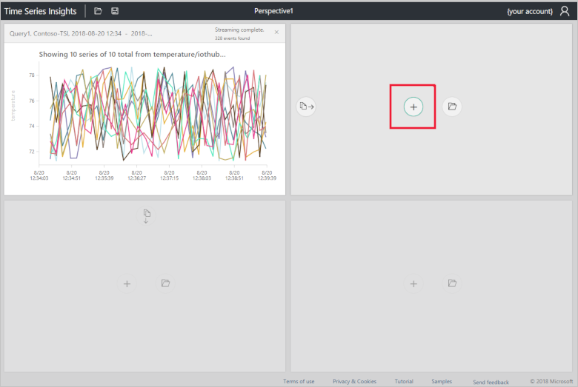Screen dimensions: 578x387
Task: Open the Terms of use link
Action: pyautogui.click(x=299, y=382)
